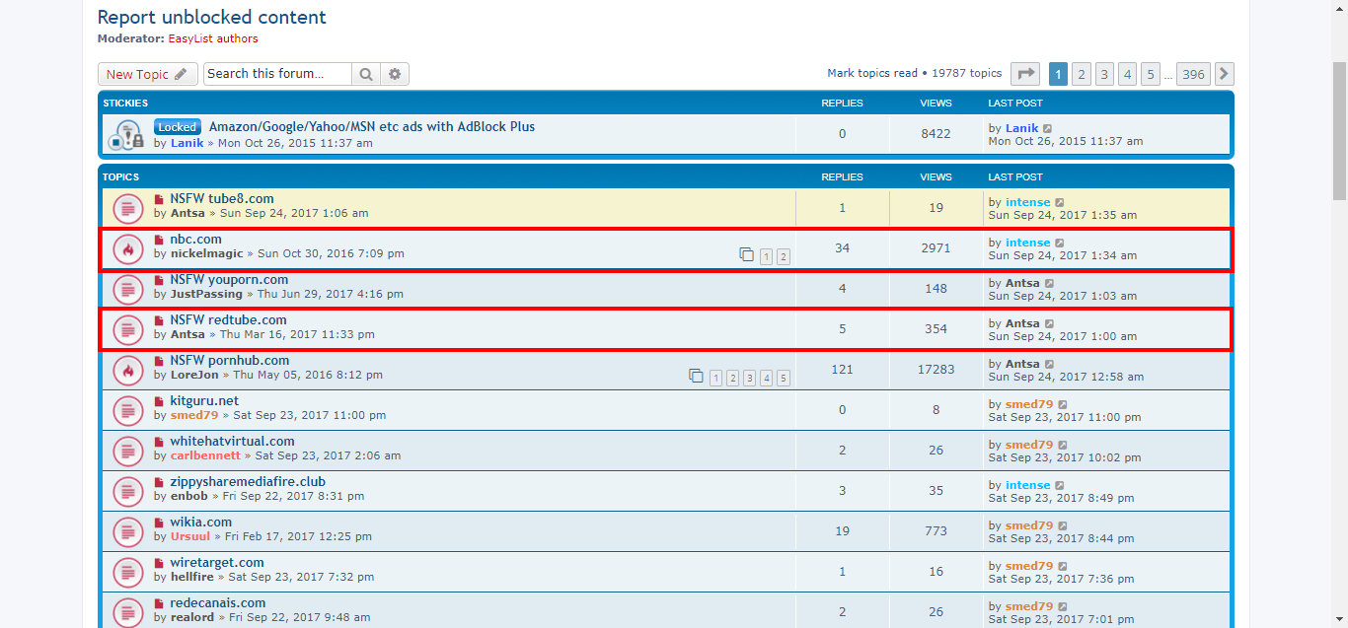View latest post icon in nbc.com row
1348x628 pixels.
pos(1060,244)
